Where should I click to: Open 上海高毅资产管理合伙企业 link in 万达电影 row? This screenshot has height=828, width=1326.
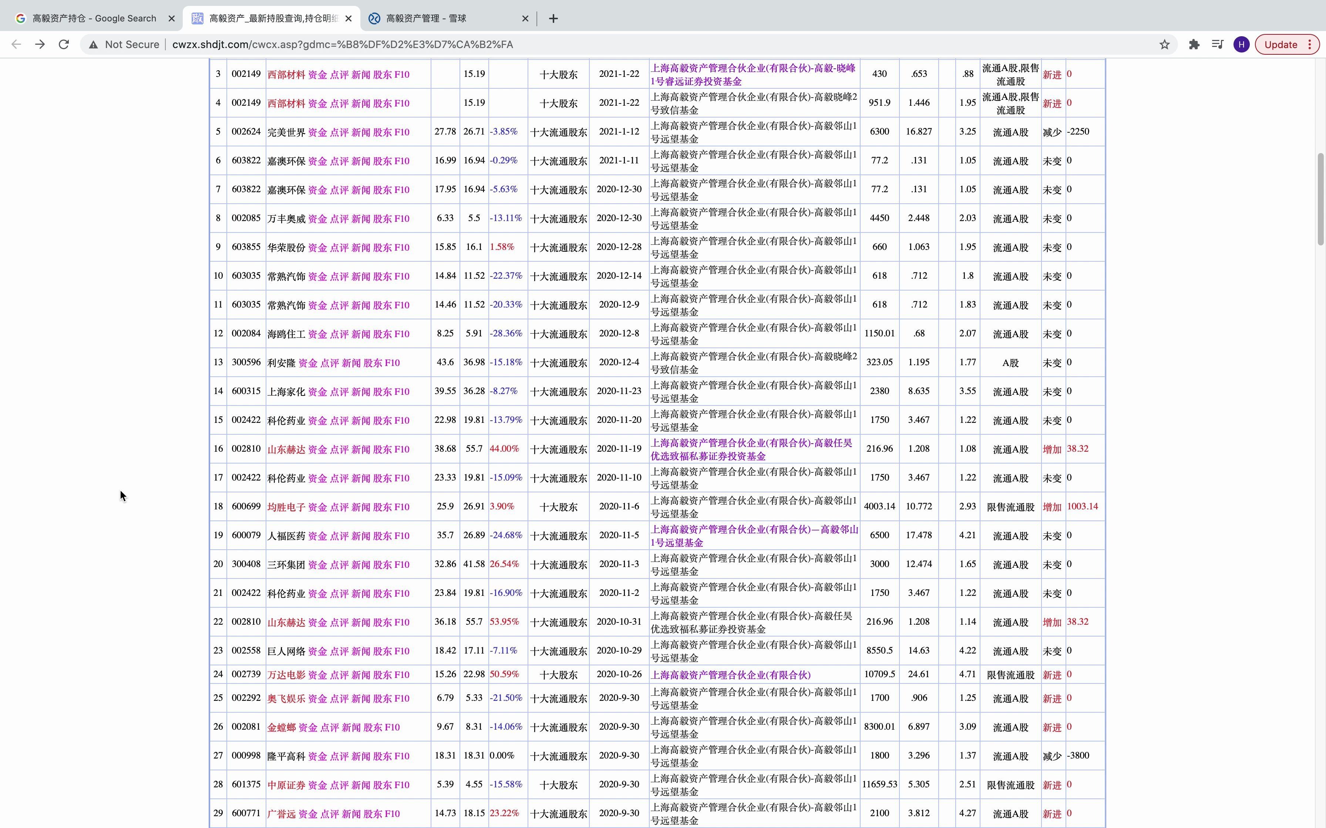(x=730, y=675)
